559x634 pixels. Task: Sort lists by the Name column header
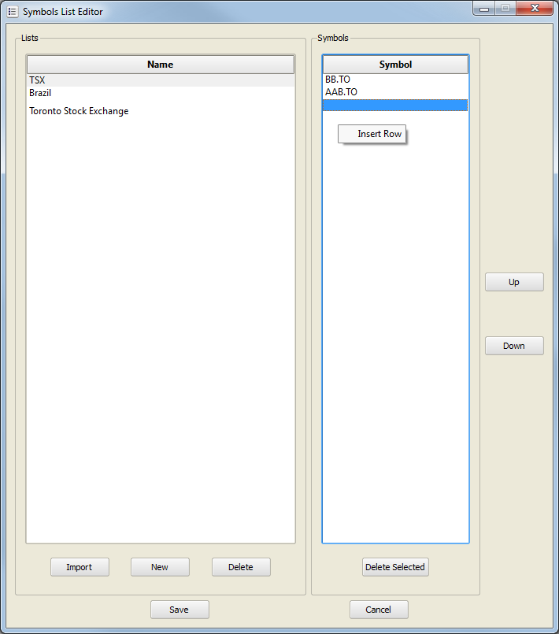pyautogui.click(x=160, y=65)
